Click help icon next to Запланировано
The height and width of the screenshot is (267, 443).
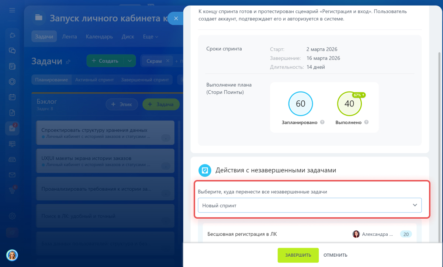pos(322,122)
